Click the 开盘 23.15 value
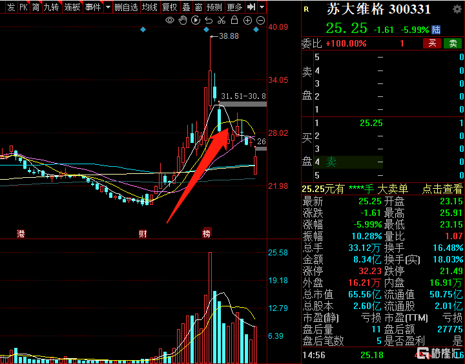Viewport: 465px width, 364px height. (451, 201)
